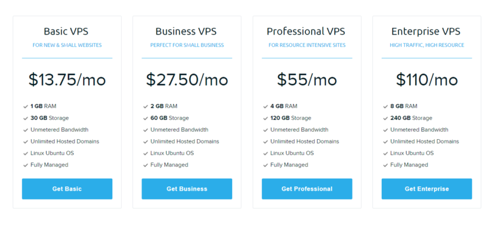Click checkmark beside 1 GB RAM
This screenshot has width=494, height=226.
26,106
